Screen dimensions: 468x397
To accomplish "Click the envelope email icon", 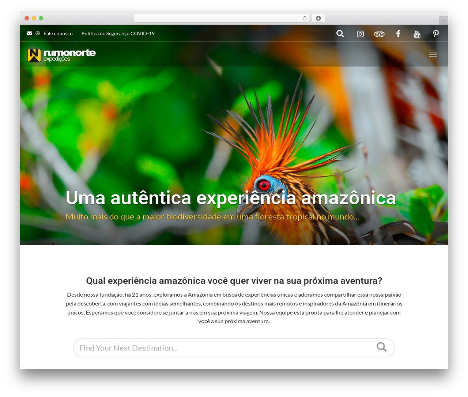I will pos(29,33).
